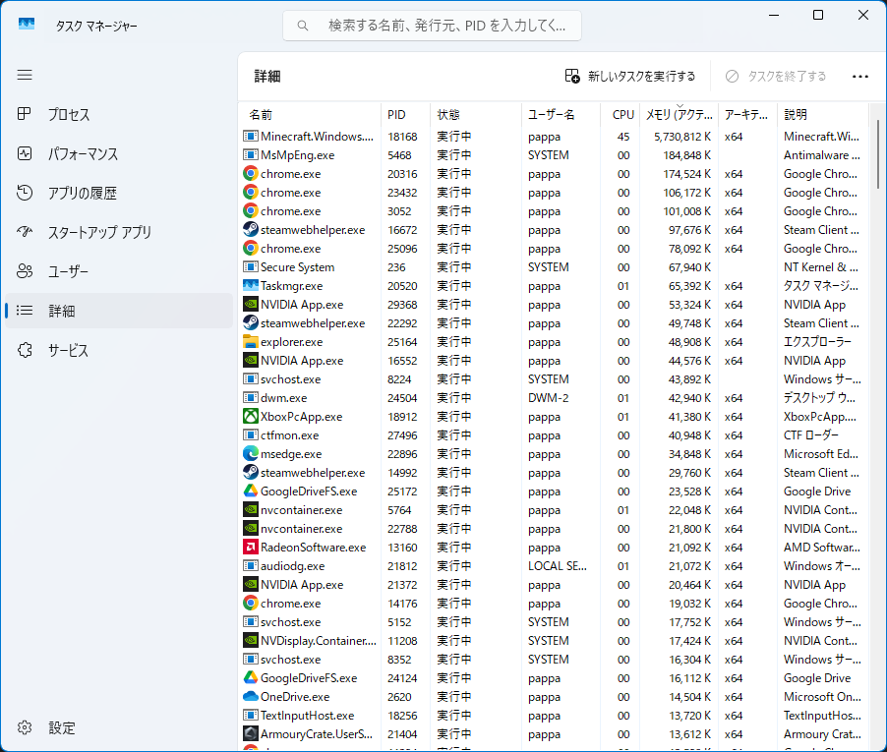Sort by the 説明 column header
Viewport: 887px width, 752px height.
[x=822, y=115]
